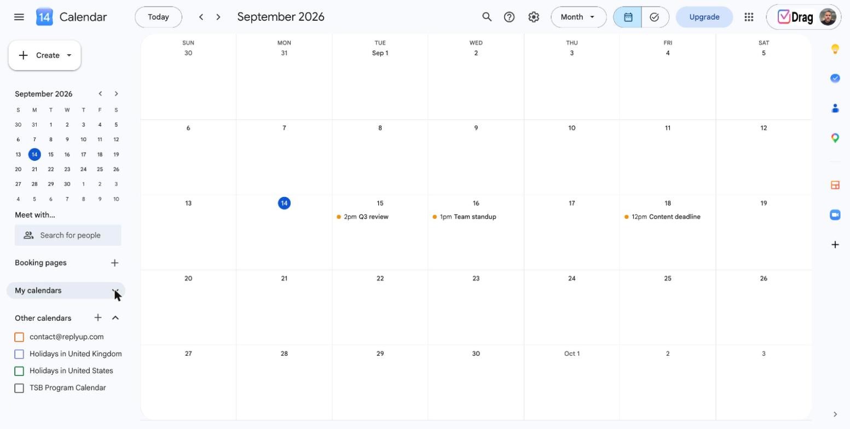Open the account profile picture

[829, 17]
